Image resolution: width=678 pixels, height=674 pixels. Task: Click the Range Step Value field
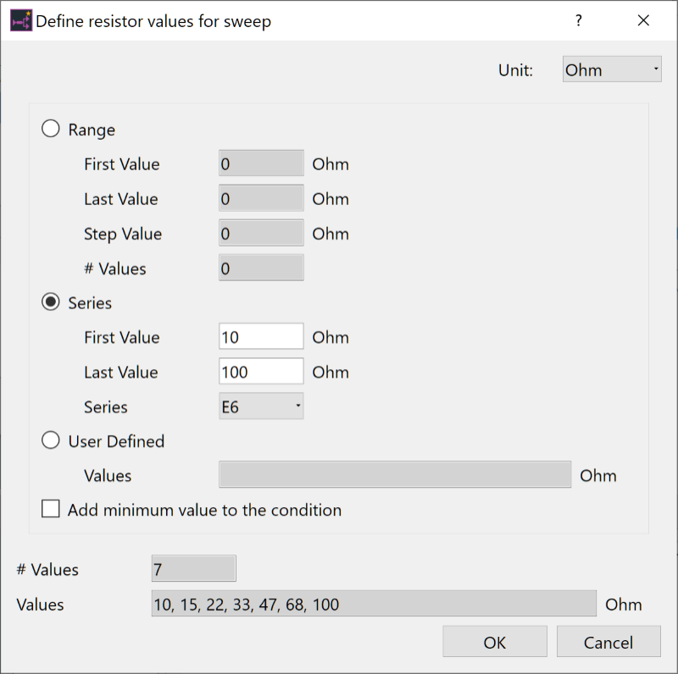click(261, 234)
